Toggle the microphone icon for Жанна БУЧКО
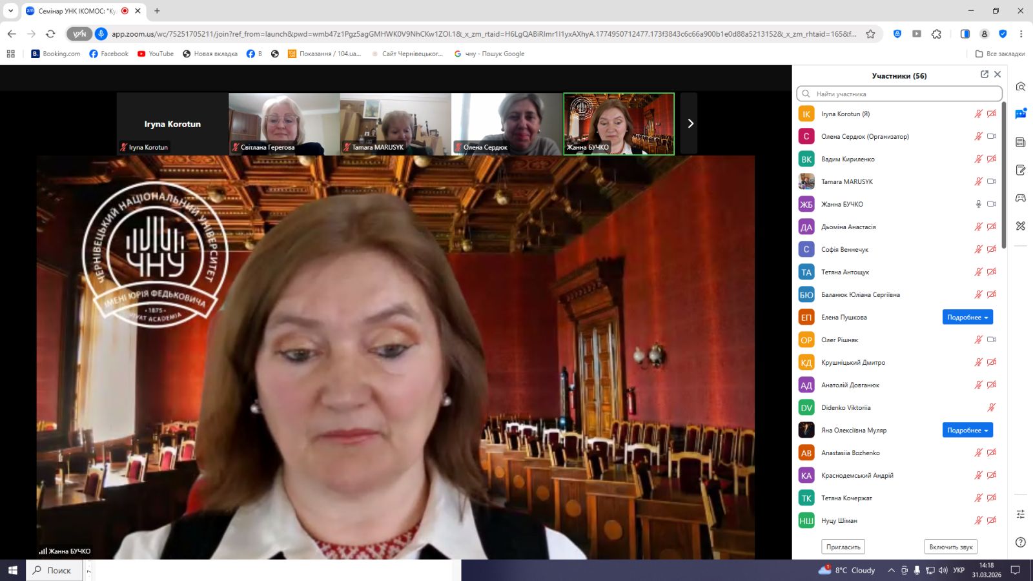 click(978, 204)
